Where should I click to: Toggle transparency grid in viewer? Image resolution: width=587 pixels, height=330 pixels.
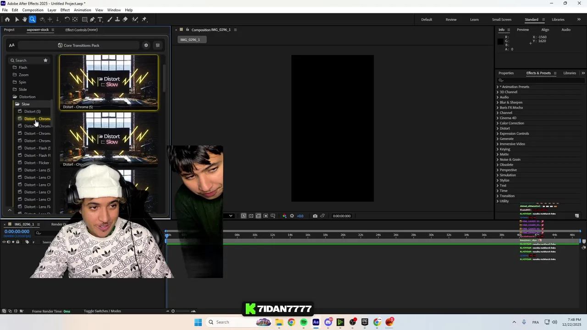251,216
